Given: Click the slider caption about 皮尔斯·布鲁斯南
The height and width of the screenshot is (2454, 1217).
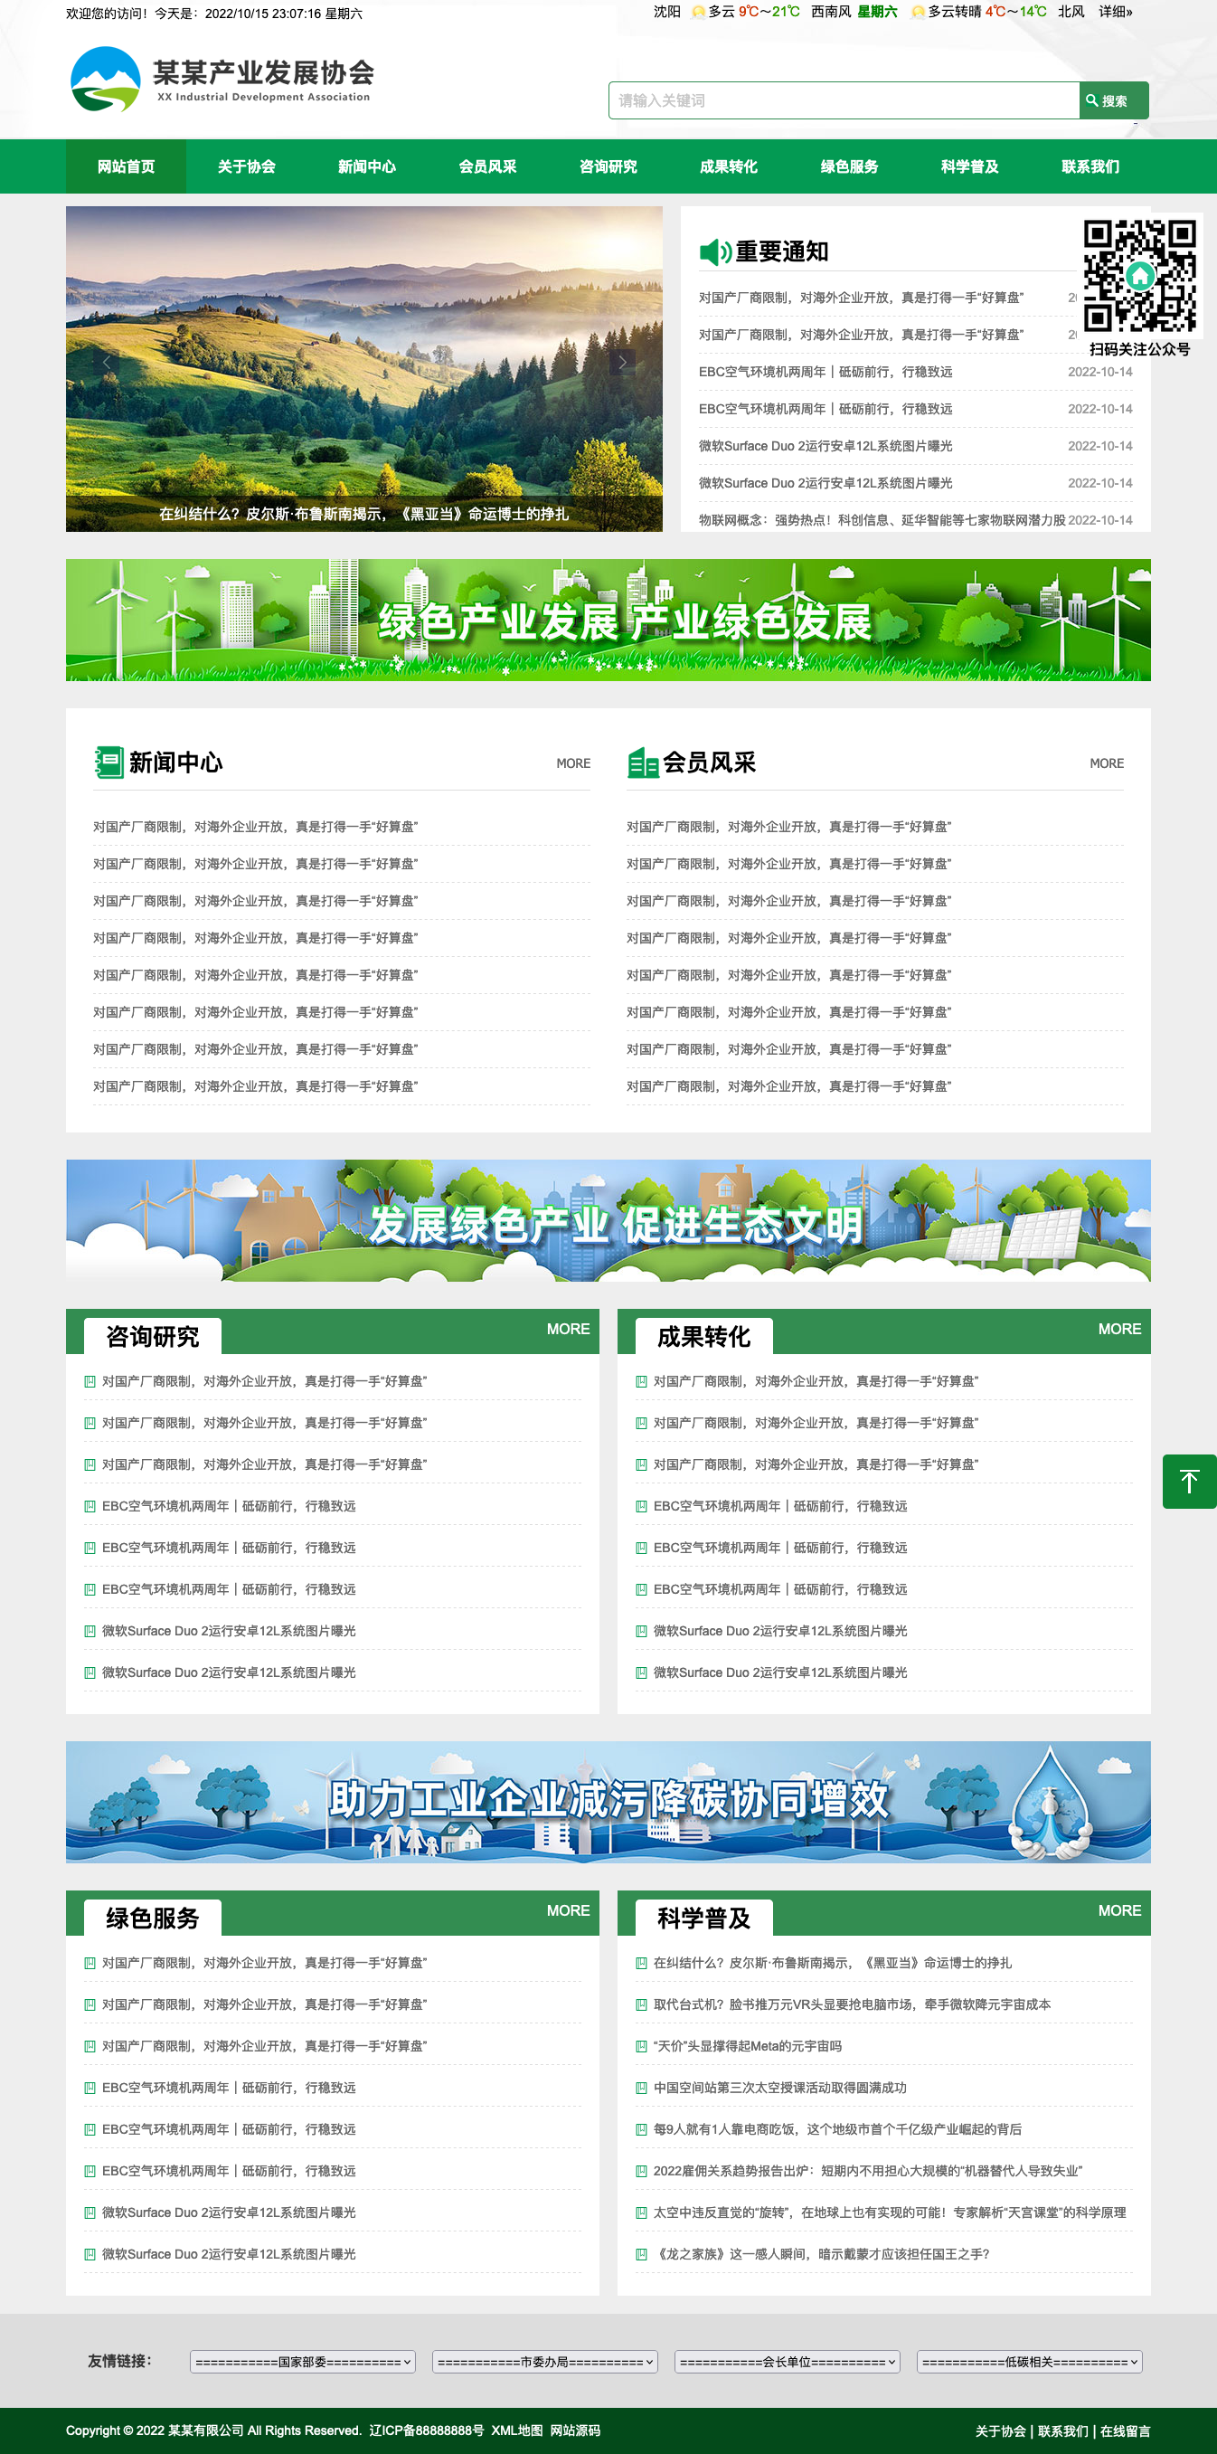Looking at the screenshot, I should pos(363,514).
